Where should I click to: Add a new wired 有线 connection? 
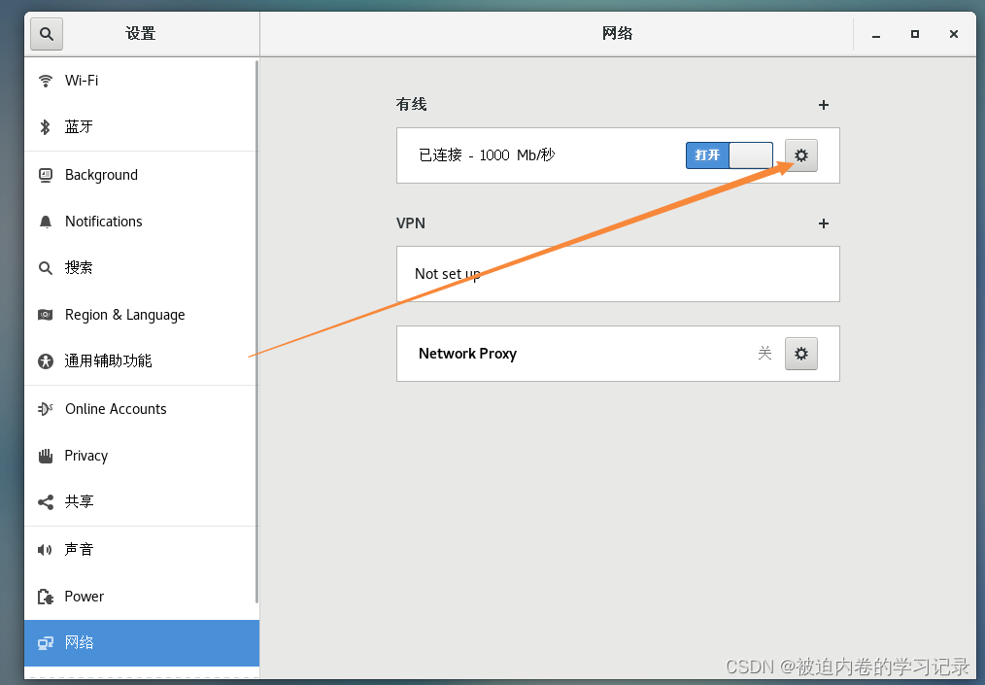pyautogui.click(x=824, y=105)
